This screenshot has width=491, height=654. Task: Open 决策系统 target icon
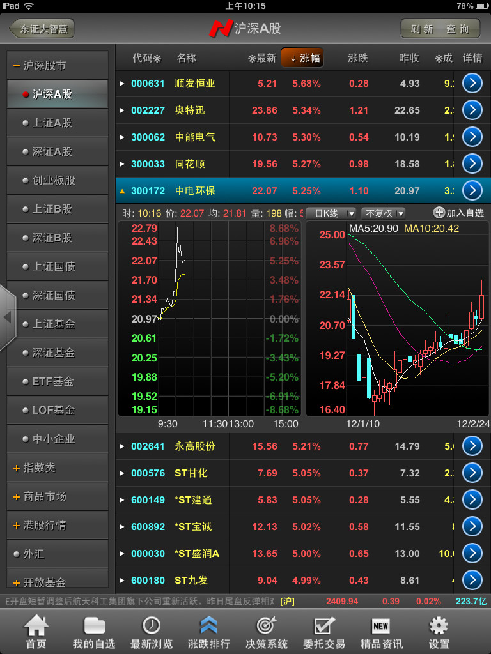(267, 632)
